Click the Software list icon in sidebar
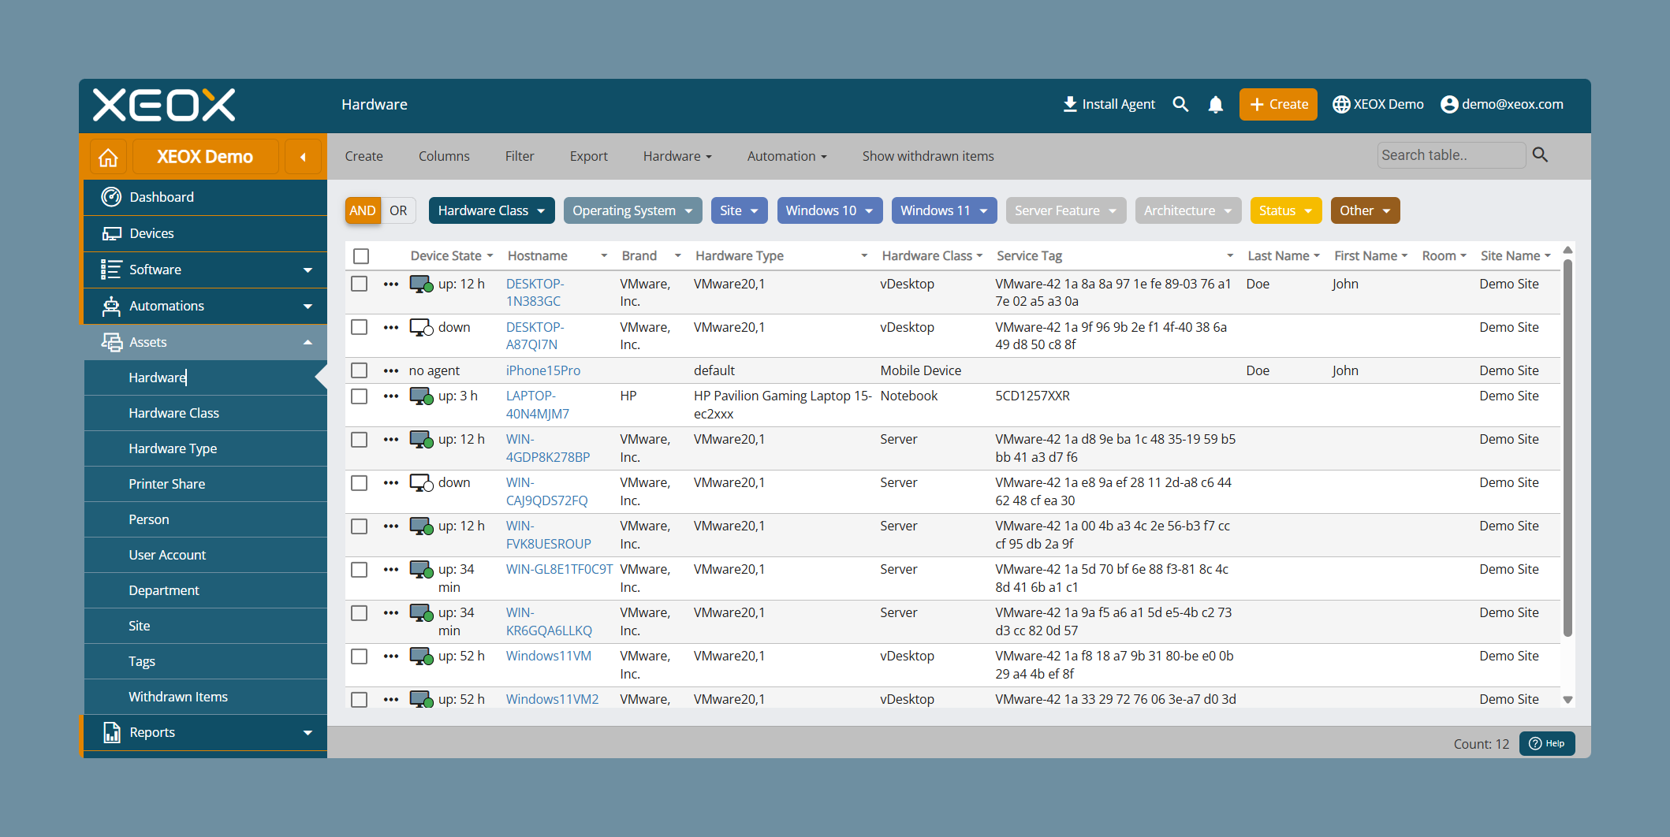The image size is (1670, 837). [111, 270]
